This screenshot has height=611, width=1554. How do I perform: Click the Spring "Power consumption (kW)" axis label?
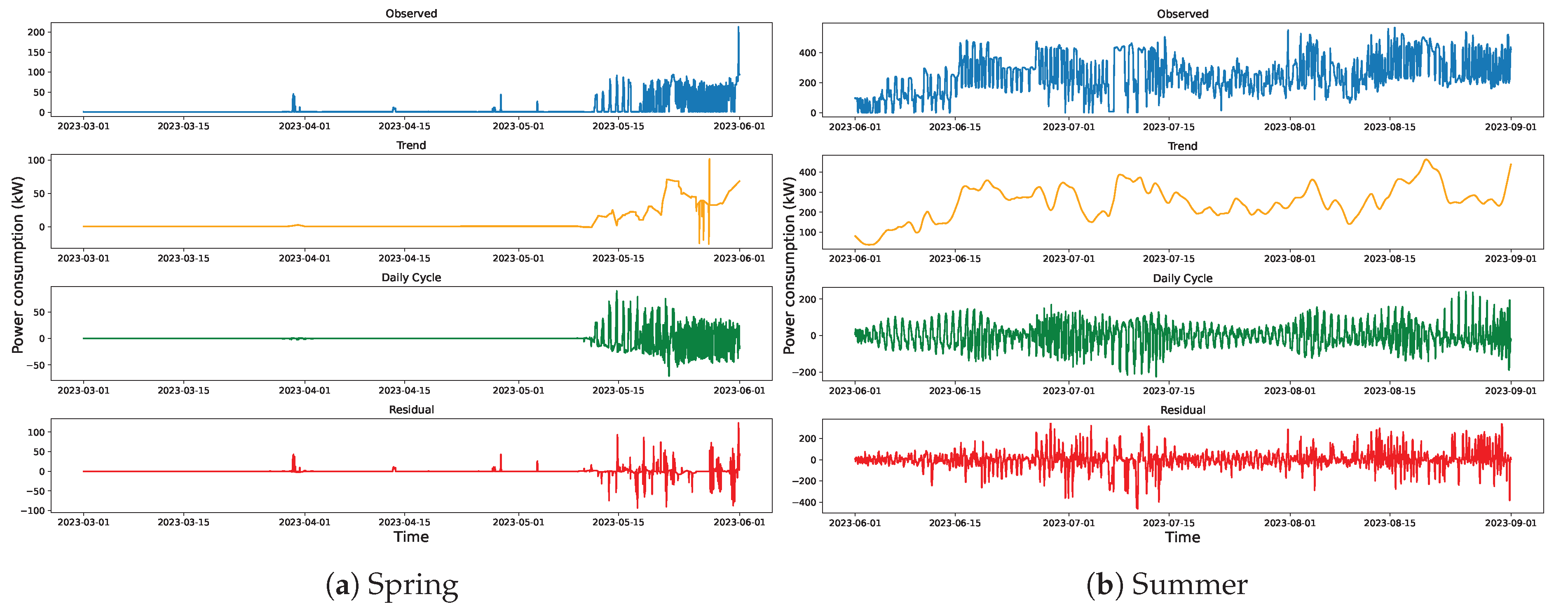click(x=17, y=265)
